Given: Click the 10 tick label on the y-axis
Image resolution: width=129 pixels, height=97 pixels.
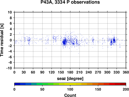Looking at the screenshot, I should pyautogui.click(x=10, y=12).
